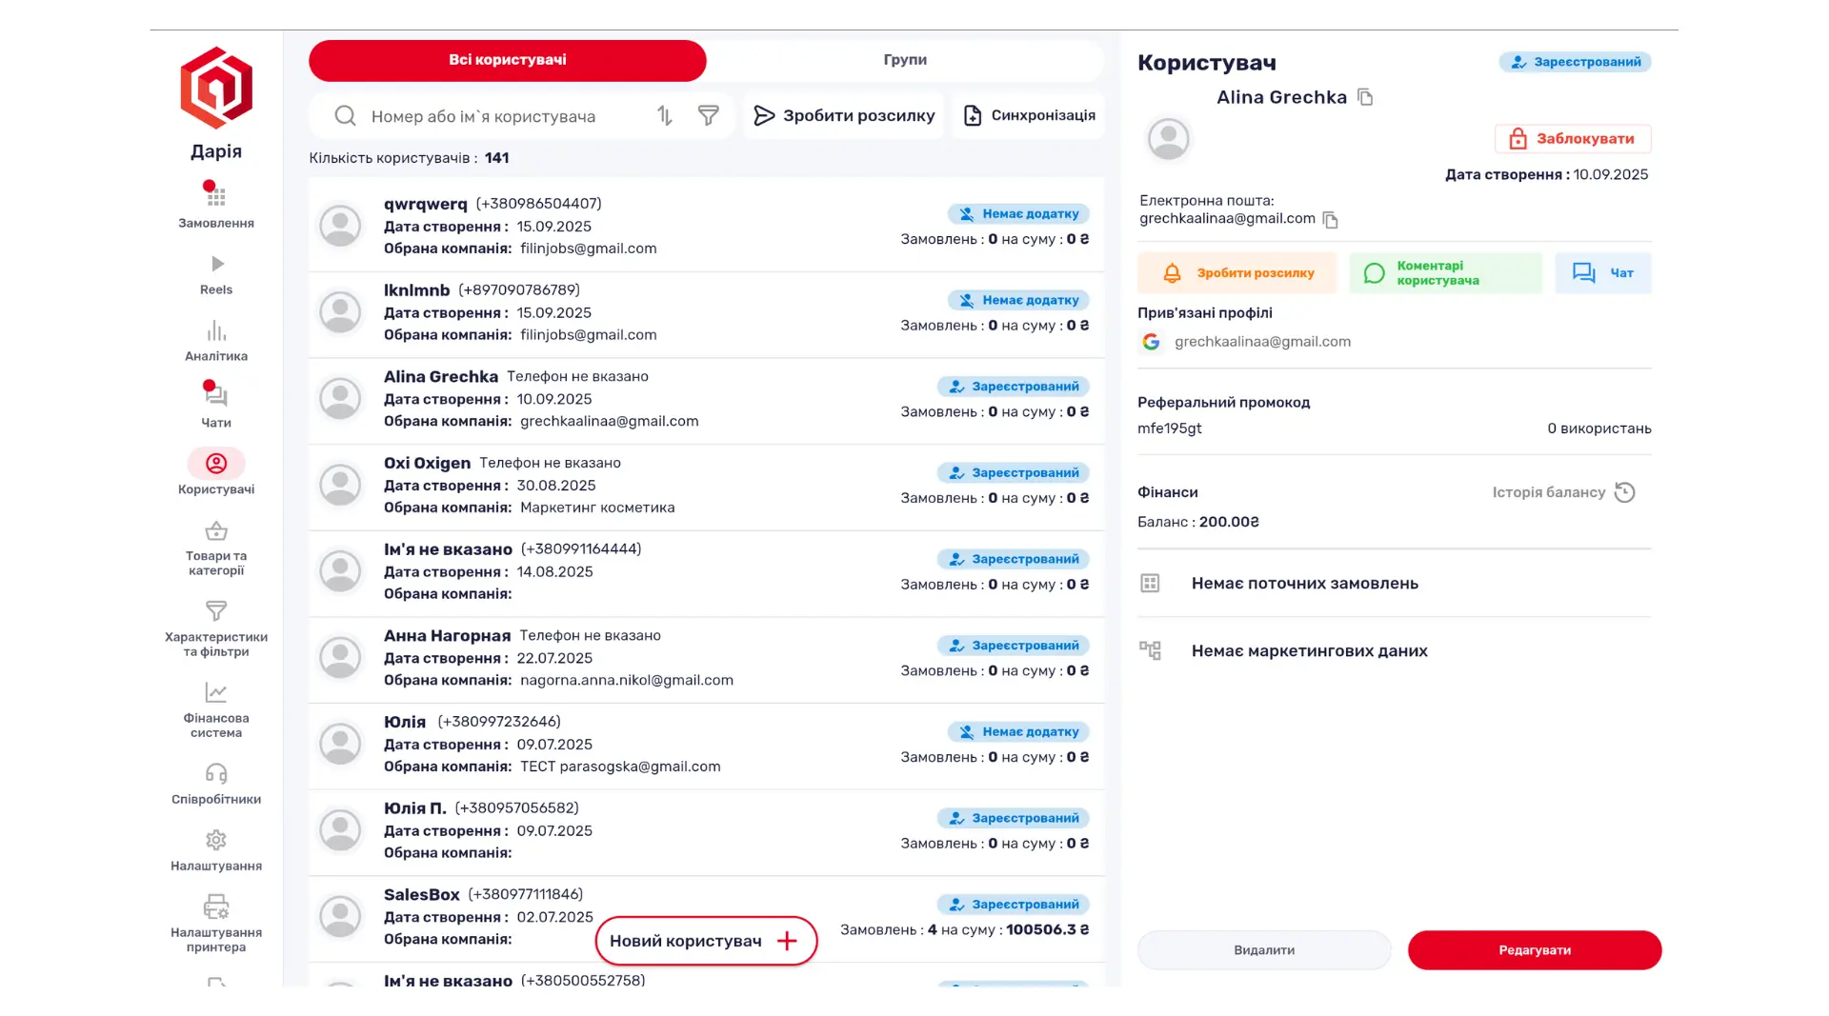This screenshot has height=1016, width=1829.
Task: Click the Немає поточних замовлень label
Action: click(x=1305, y=584)
